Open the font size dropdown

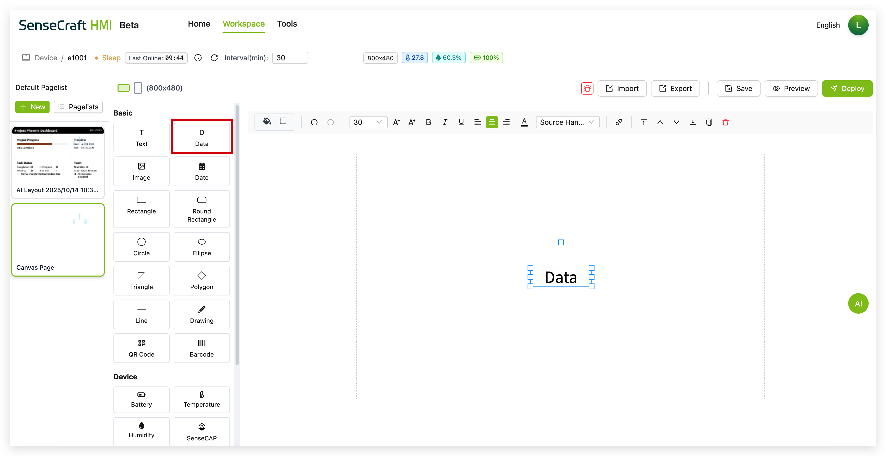(x=368, y=122)
